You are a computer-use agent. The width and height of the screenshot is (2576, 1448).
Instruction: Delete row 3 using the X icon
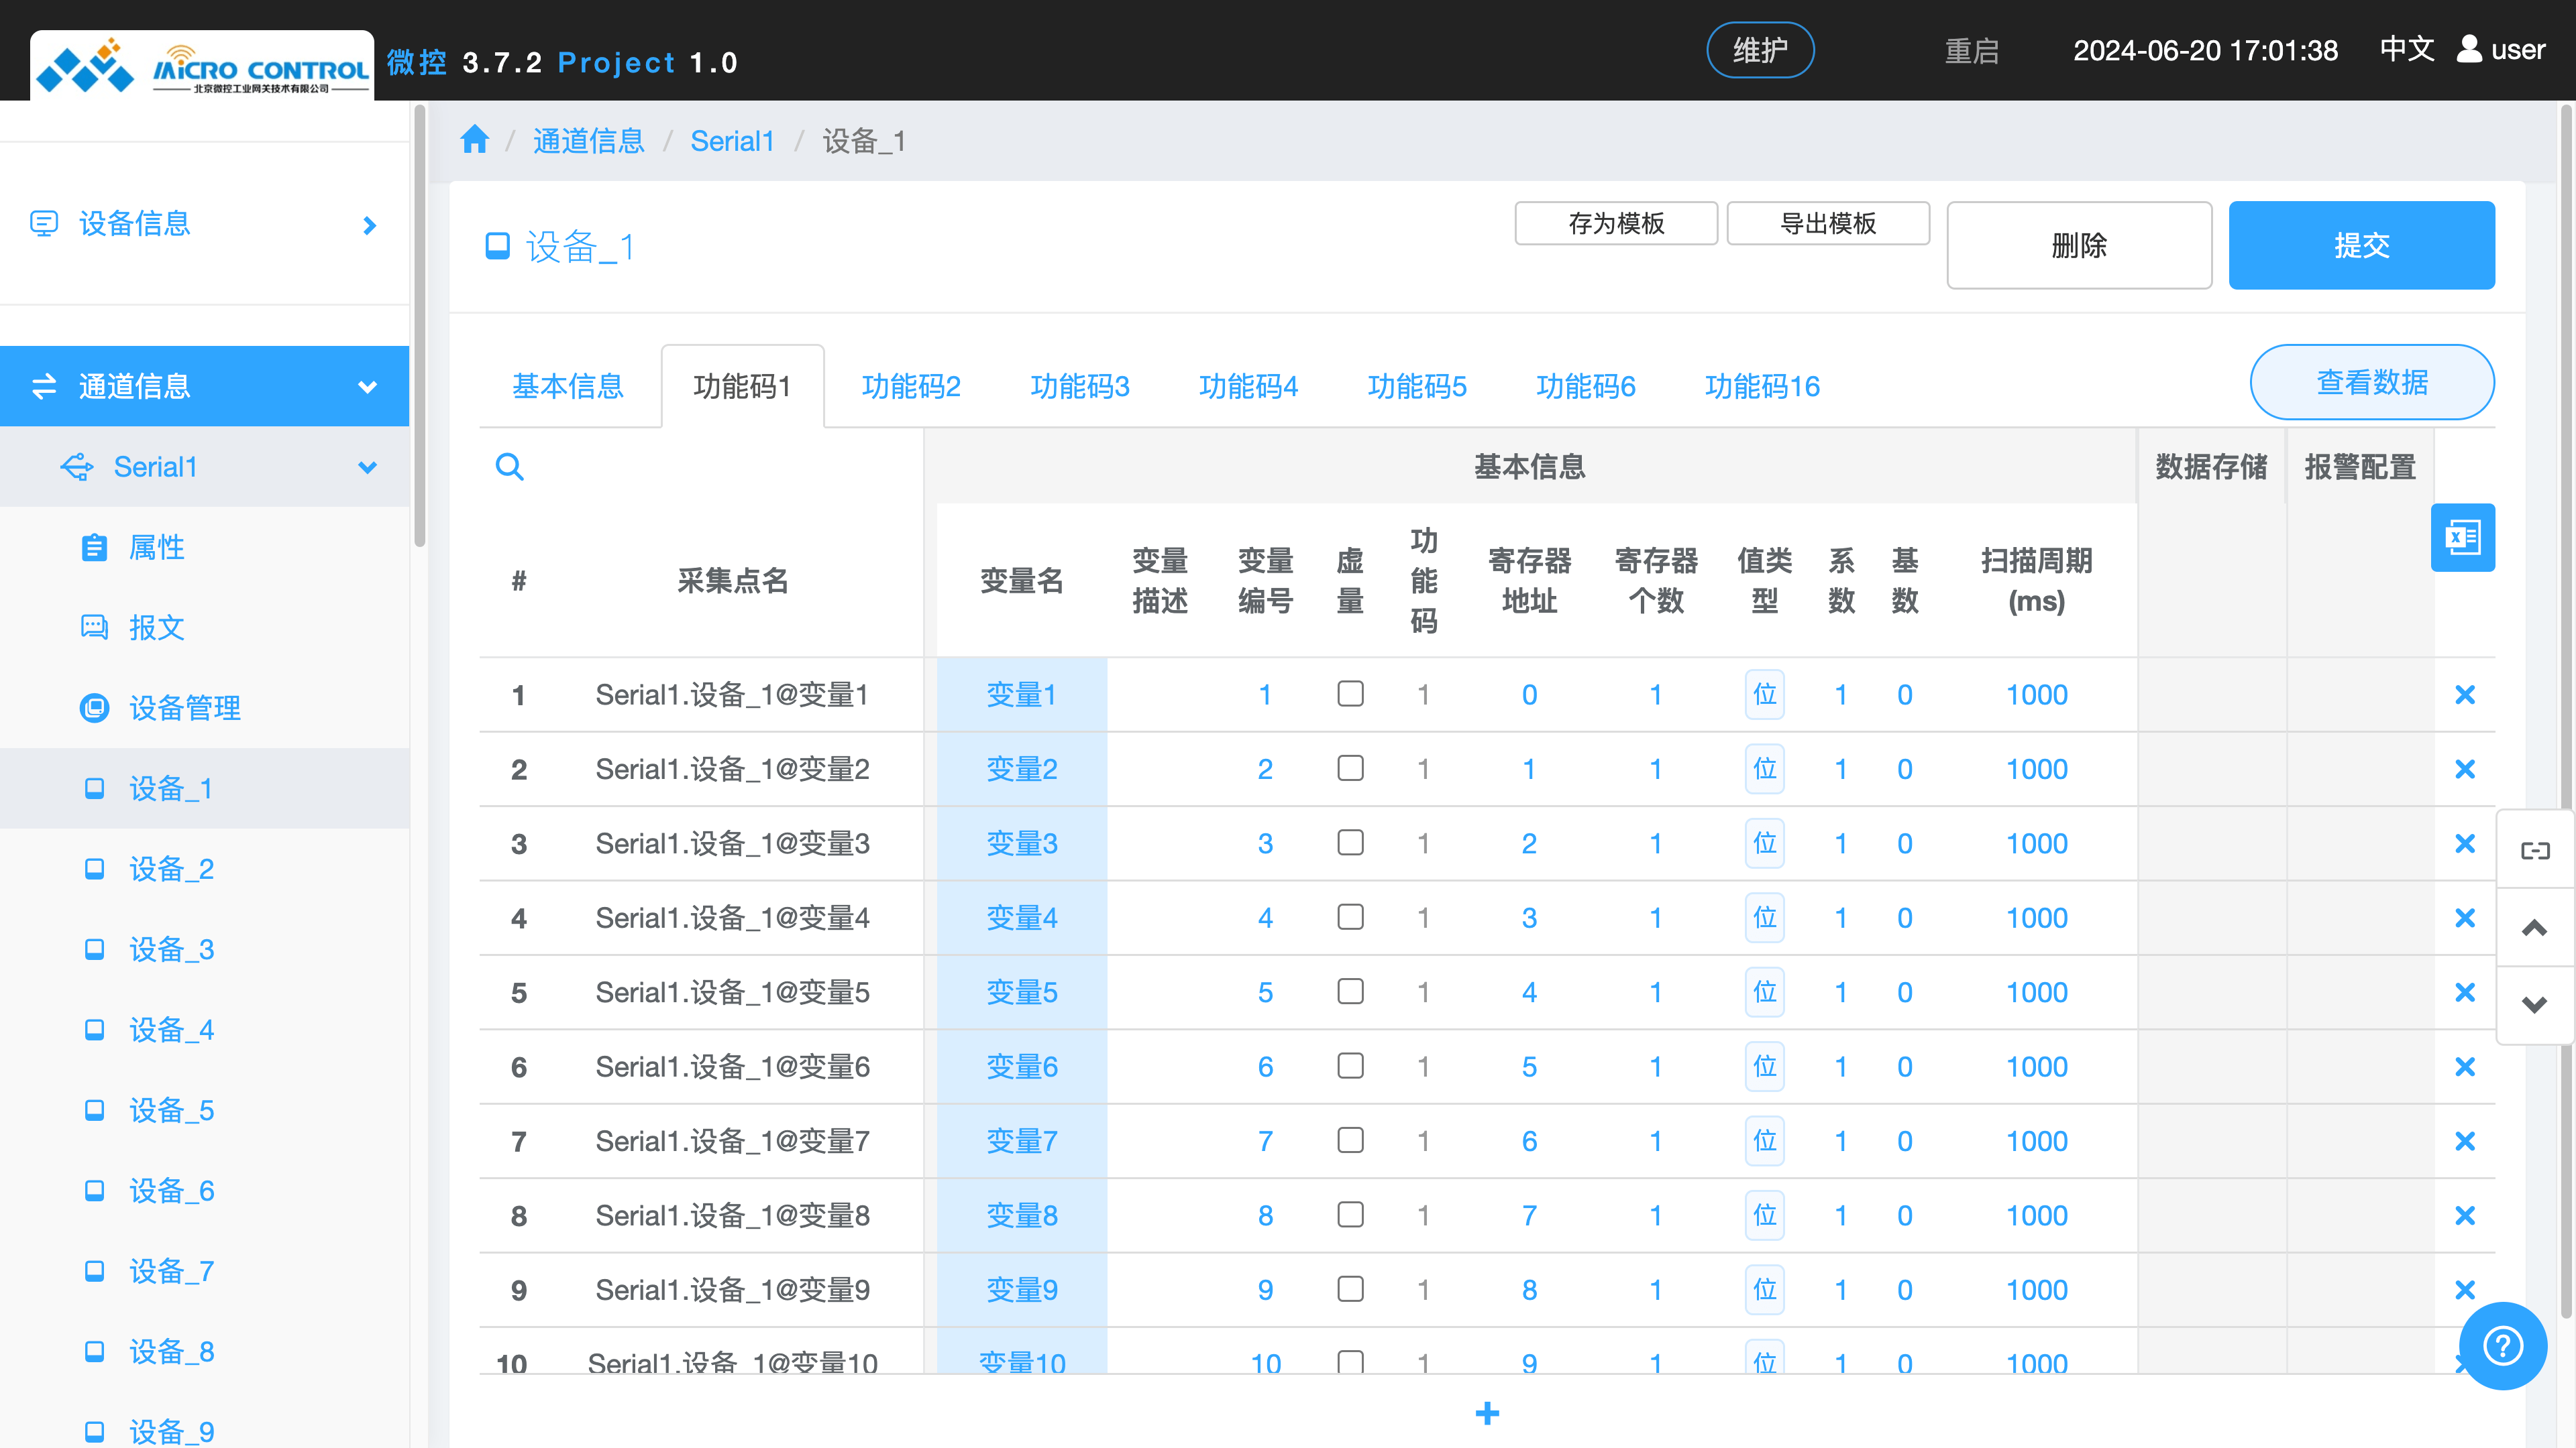click(x=2464, y=843)
